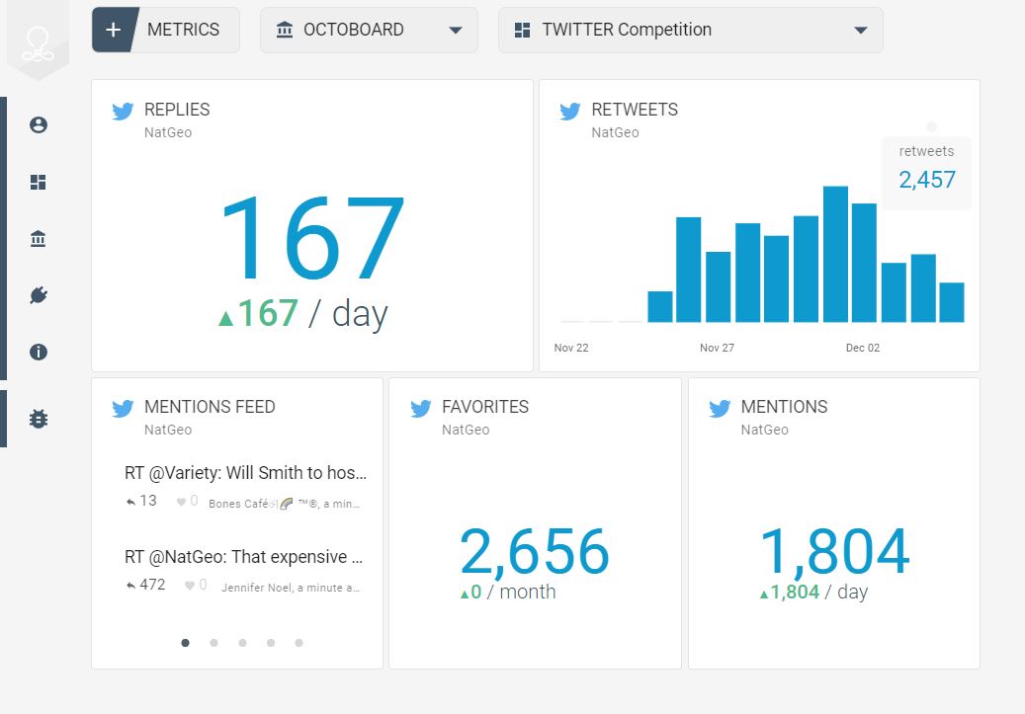Click the tallest bar in Retweets chart
This screenshot has width=1025, height=714.
[x=835, y=254]
